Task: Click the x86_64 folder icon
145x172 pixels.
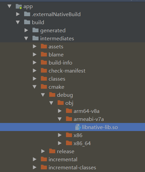Action: (x=69, y=143)
